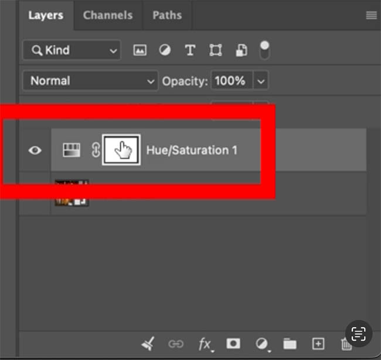Filter layers by type layers

click(190, 50)
